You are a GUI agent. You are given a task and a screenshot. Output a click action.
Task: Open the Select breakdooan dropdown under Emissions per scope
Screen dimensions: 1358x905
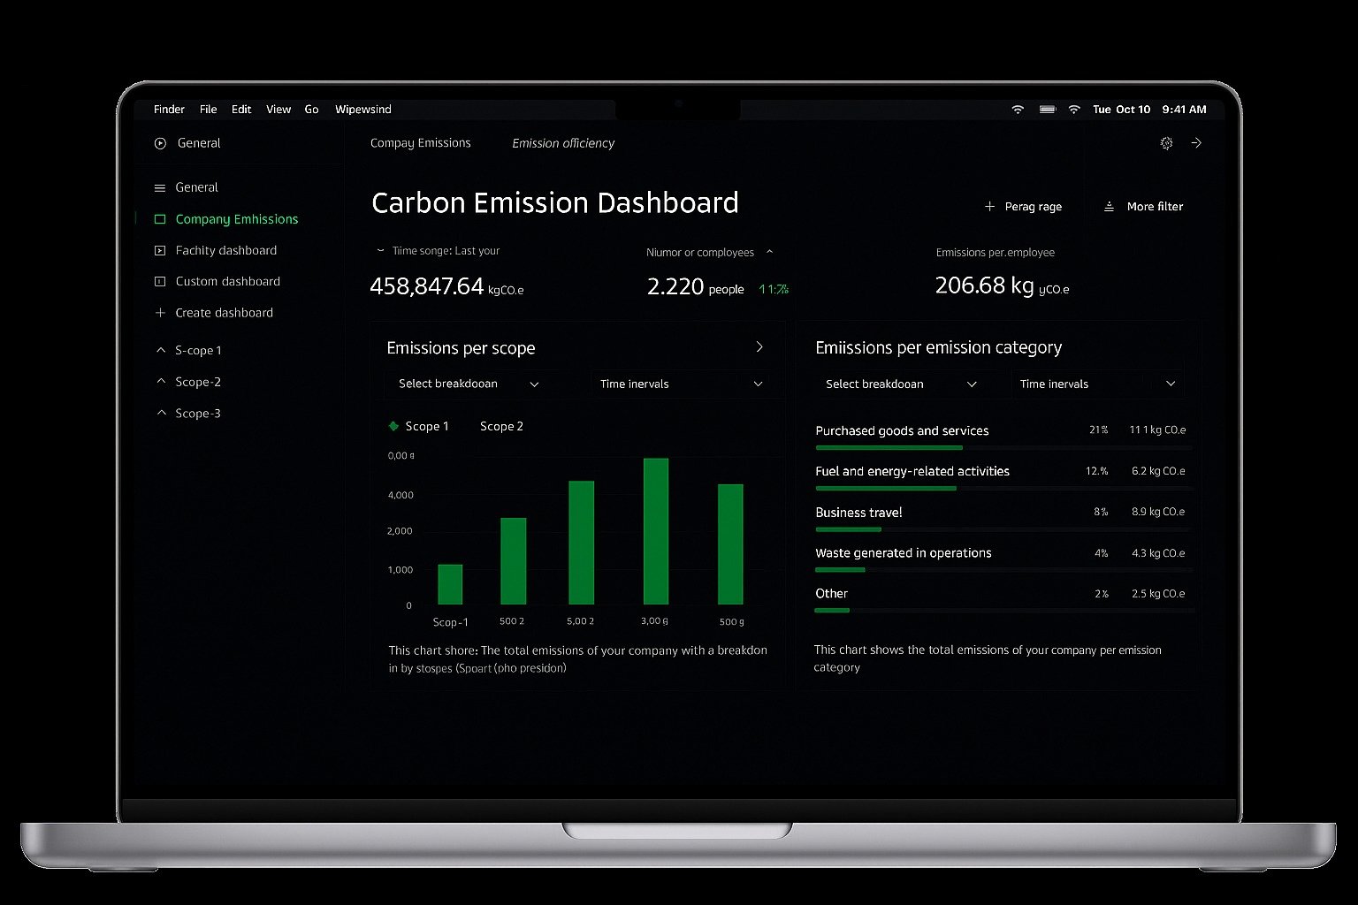pyautogui.click(x=467, y=384)
